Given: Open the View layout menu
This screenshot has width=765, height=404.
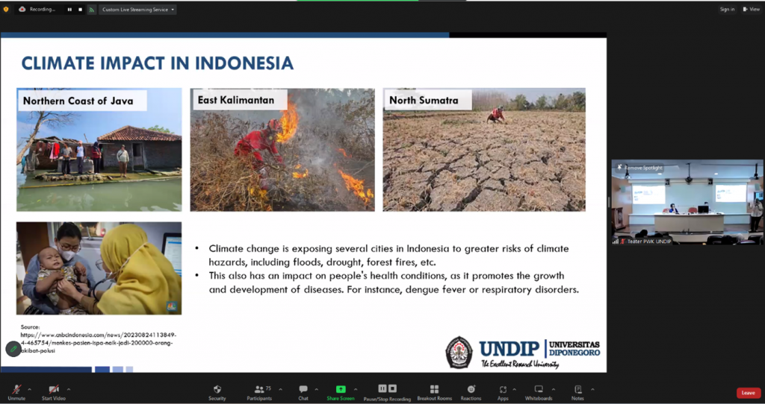Looking at the screenshot, I should point(752,10).
